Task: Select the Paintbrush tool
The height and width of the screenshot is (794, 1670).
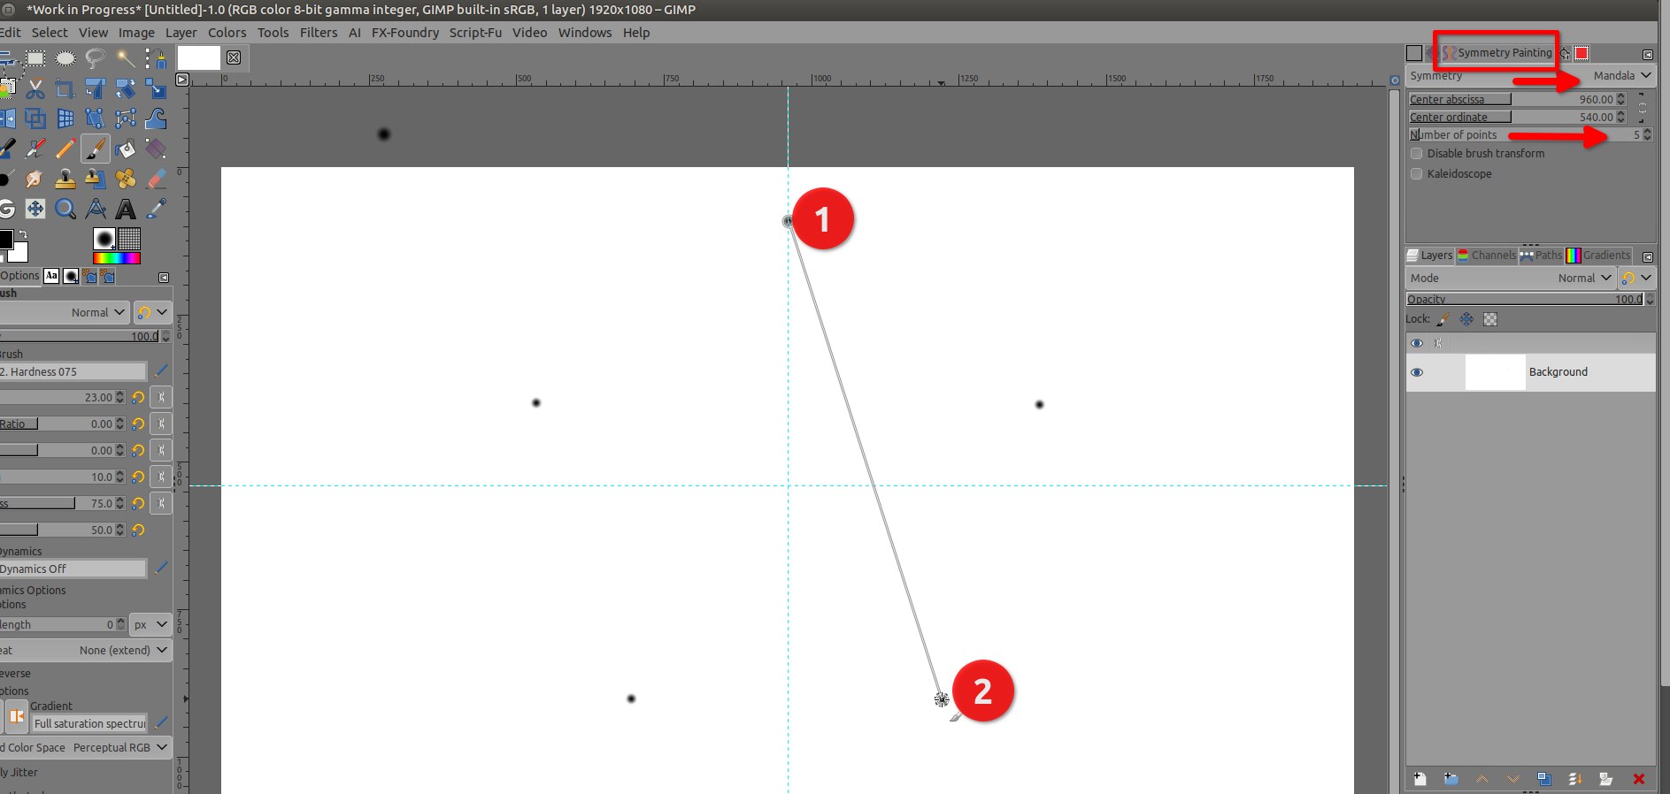Action: coord(96,149)
